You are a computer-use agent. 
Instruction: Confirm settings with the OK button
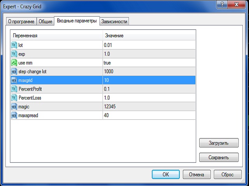pyautogui.click(x=166, y=174)
